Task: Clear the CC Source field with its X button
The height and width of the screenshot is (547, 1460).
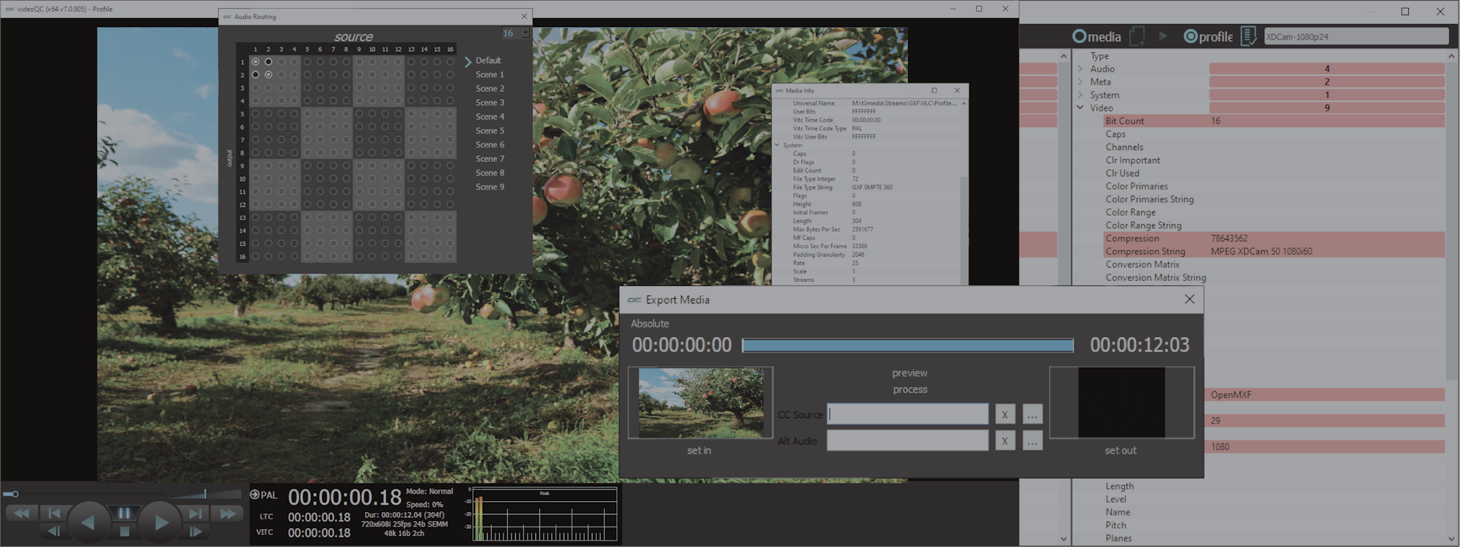Action: [1005, 414]
